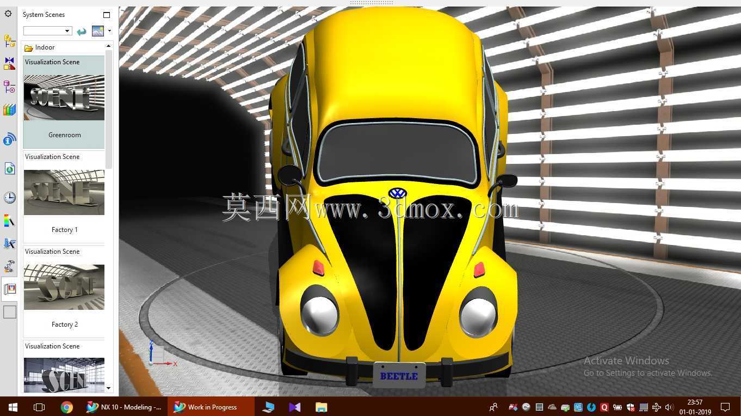Select the fourth scene thumbnail below Factory 2
741x416 pixels.
click(64, 375)
